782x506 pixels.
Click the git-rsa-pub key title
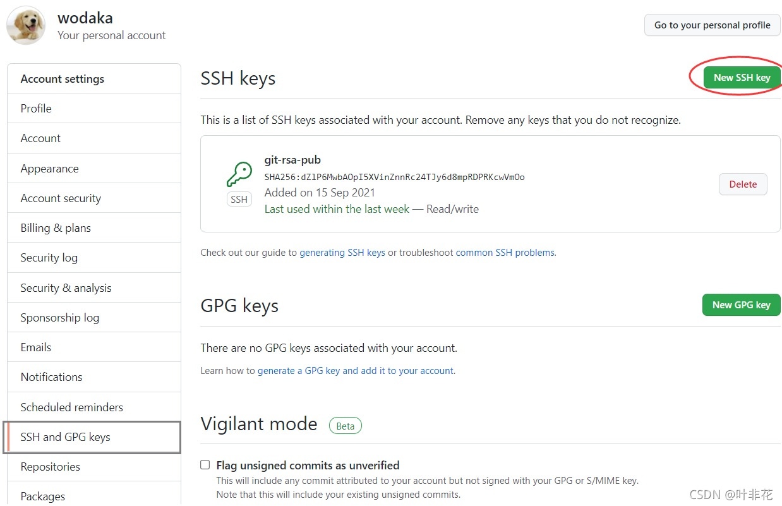coord(292,160)
